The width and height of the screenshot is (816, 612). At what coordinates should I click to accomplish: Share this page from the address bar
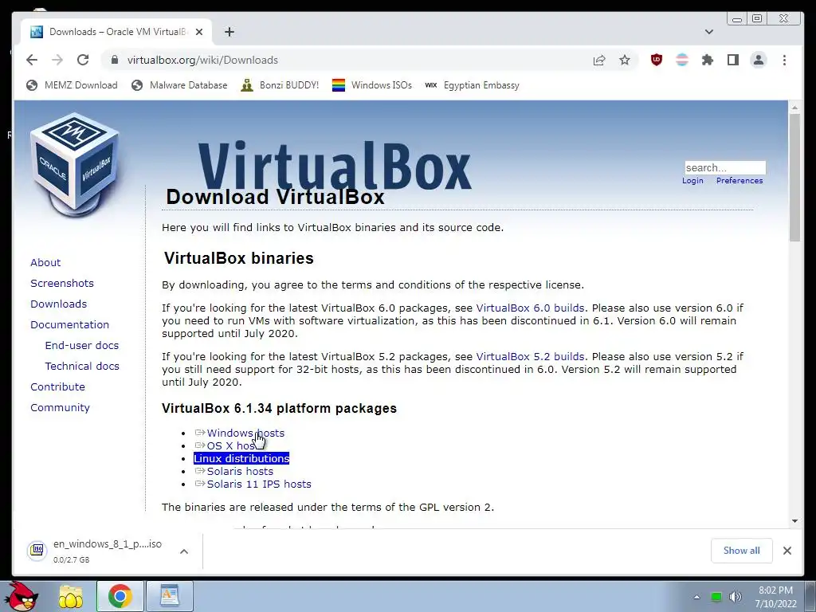pos(599,60)
